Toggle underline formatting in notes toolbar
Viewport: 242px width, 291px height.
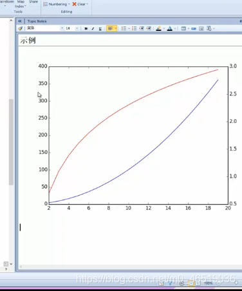[100, 28]
